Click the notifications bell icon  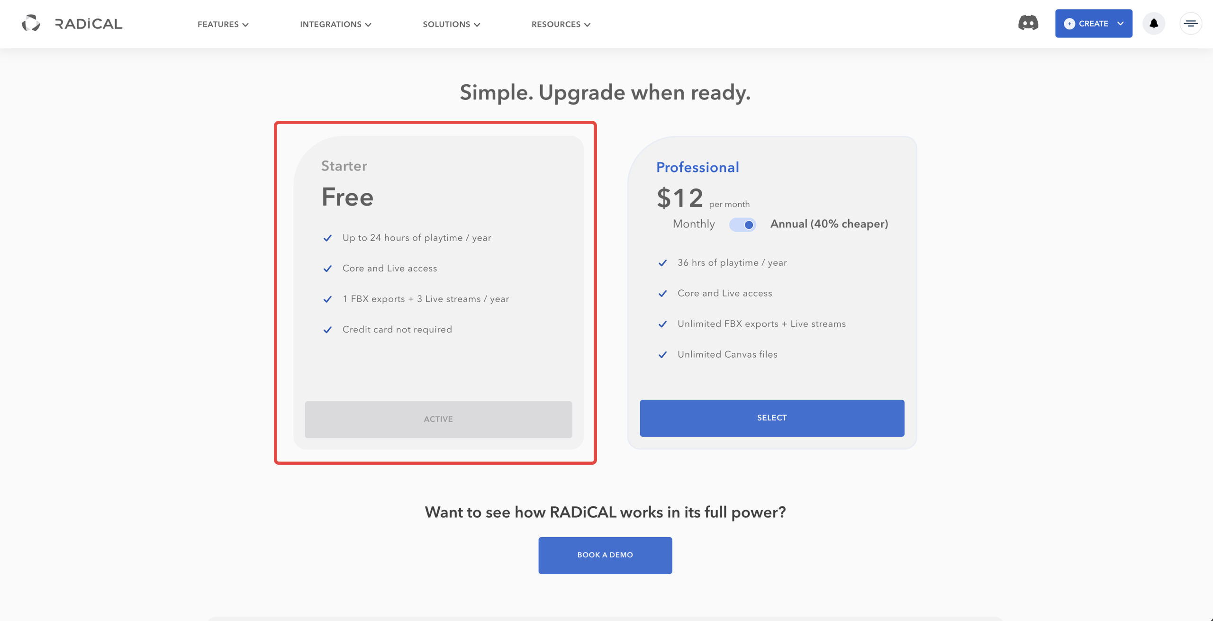pyautogui.click(x=1153, y=23)
